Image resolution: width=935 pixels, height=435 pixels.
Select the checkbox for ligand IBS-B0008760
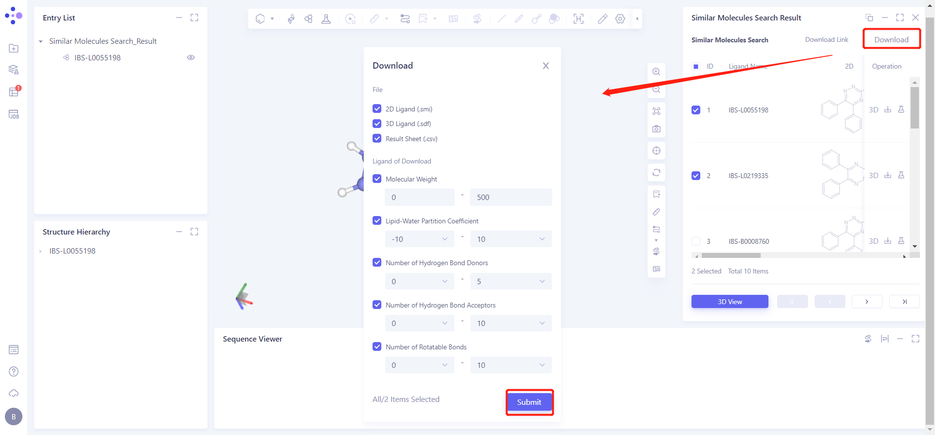(x=696, y=241)
